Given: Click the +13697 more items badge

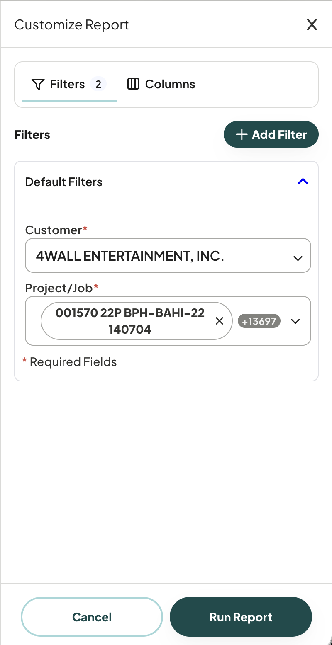Looking at the screenshot, I should click(x=259, y=321).
